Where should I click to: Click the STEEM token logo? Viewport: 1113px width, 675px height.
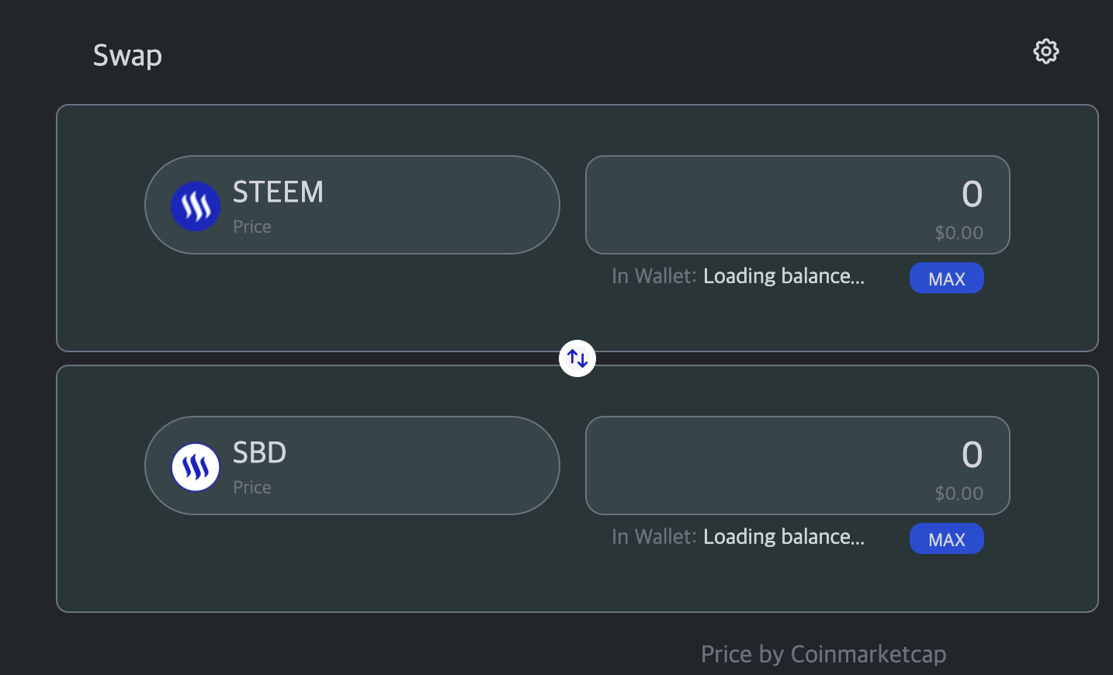[x=196, y=206]
